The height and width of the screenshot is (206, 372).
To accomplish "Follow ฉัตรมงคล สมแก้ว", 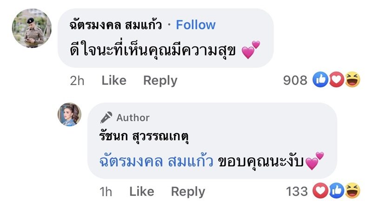I will click(x=196, y=25).
